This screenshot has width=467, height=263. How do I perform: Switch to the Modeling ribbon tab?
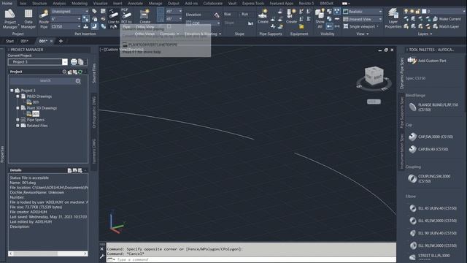(x=80, y=3)
